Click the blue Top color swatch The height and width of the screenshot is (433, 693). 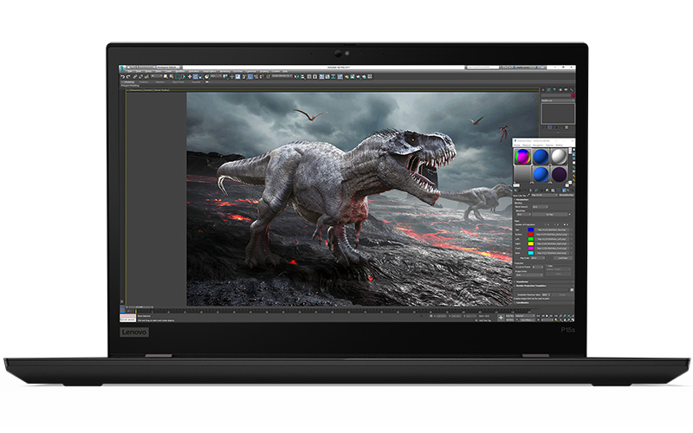[531, 229]
